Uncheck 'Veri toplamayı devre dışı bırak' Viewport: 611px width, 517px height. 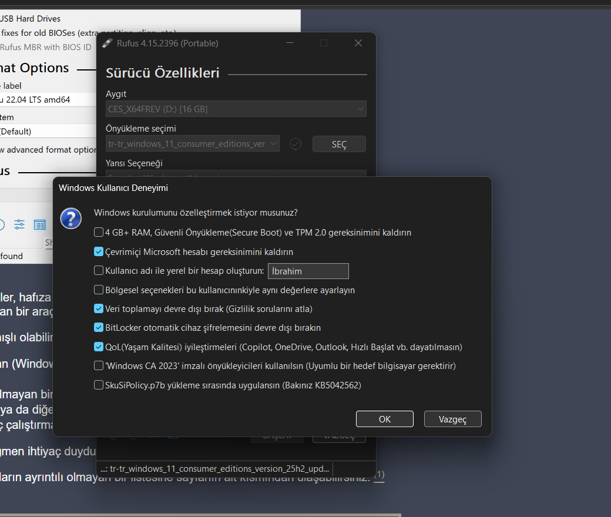[99, 308]
